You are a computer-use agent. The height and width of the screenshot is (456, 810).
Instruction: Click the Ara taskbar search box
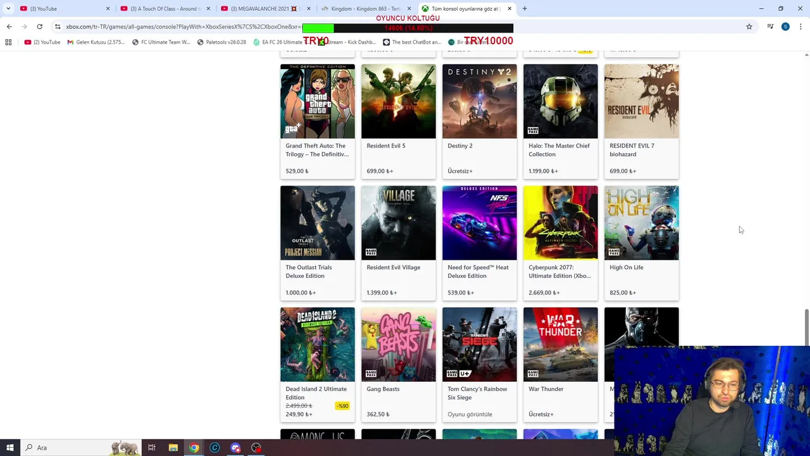(x=81, y=448)
